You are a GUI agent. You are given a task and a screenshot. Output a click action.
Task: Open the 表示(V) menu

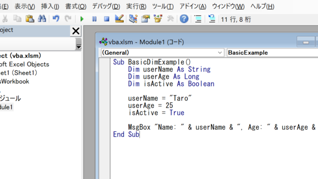click(x=25, y=6)
